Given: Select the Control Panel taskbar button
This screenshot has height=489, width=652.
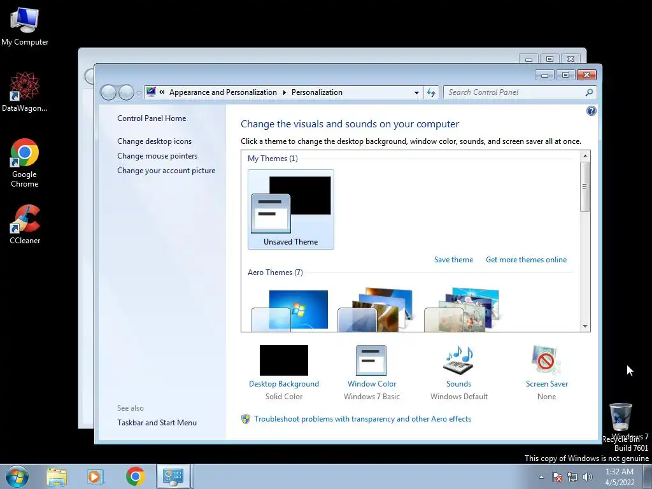Looking at the screenshot, I should pos(173,476).
